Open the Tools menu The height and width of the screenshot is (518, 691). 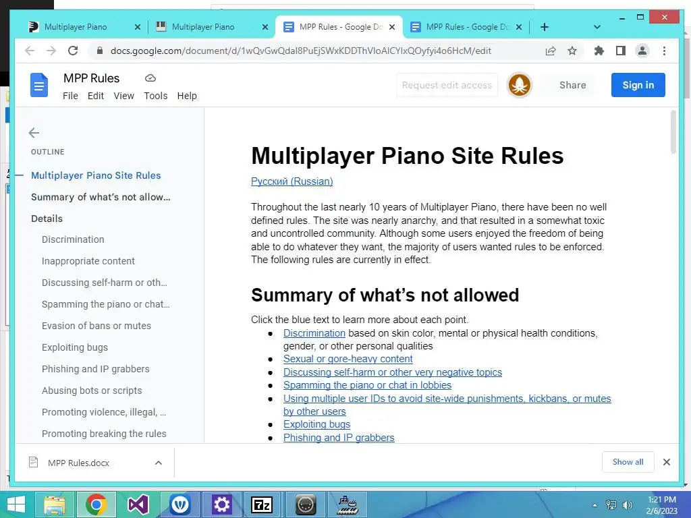coord(156,96)
